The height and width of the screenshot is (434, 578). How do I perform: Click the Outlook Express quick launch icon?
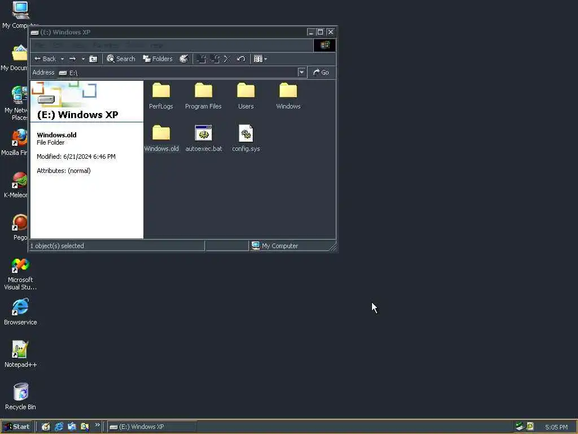[72, 427]
